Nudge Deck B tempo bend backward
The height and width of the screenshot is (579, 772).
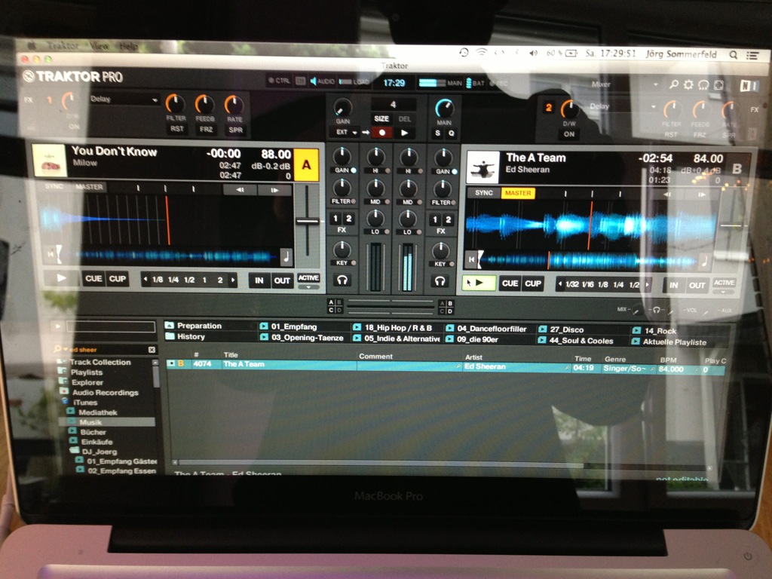[x=667, y=194]
